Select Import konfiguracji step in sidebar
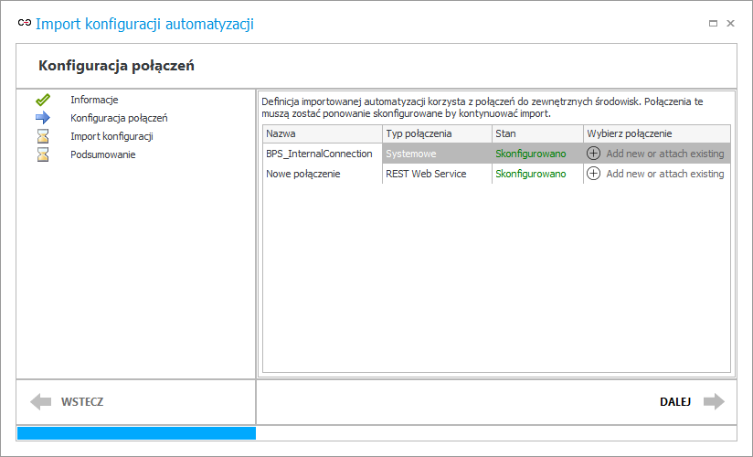Screen dimensions: 753x457 111,136
